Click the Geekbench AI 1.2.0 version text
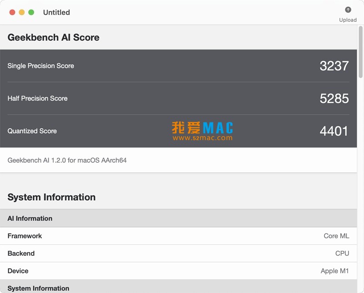This screenshot has height=293, width=364. click(67, 160)
